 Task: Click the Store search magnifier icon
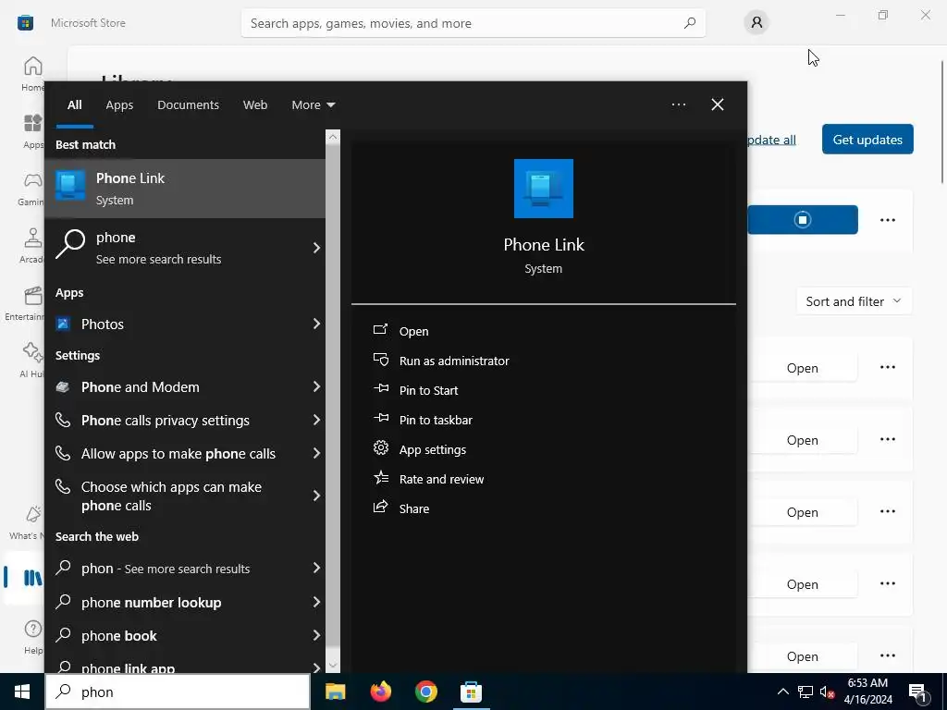pos(689,23)
